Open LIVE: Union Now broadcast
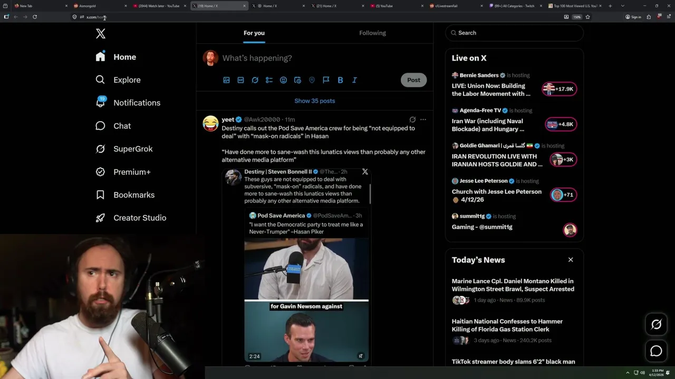This screenshot has height=379, width=675. pos(491,89)
